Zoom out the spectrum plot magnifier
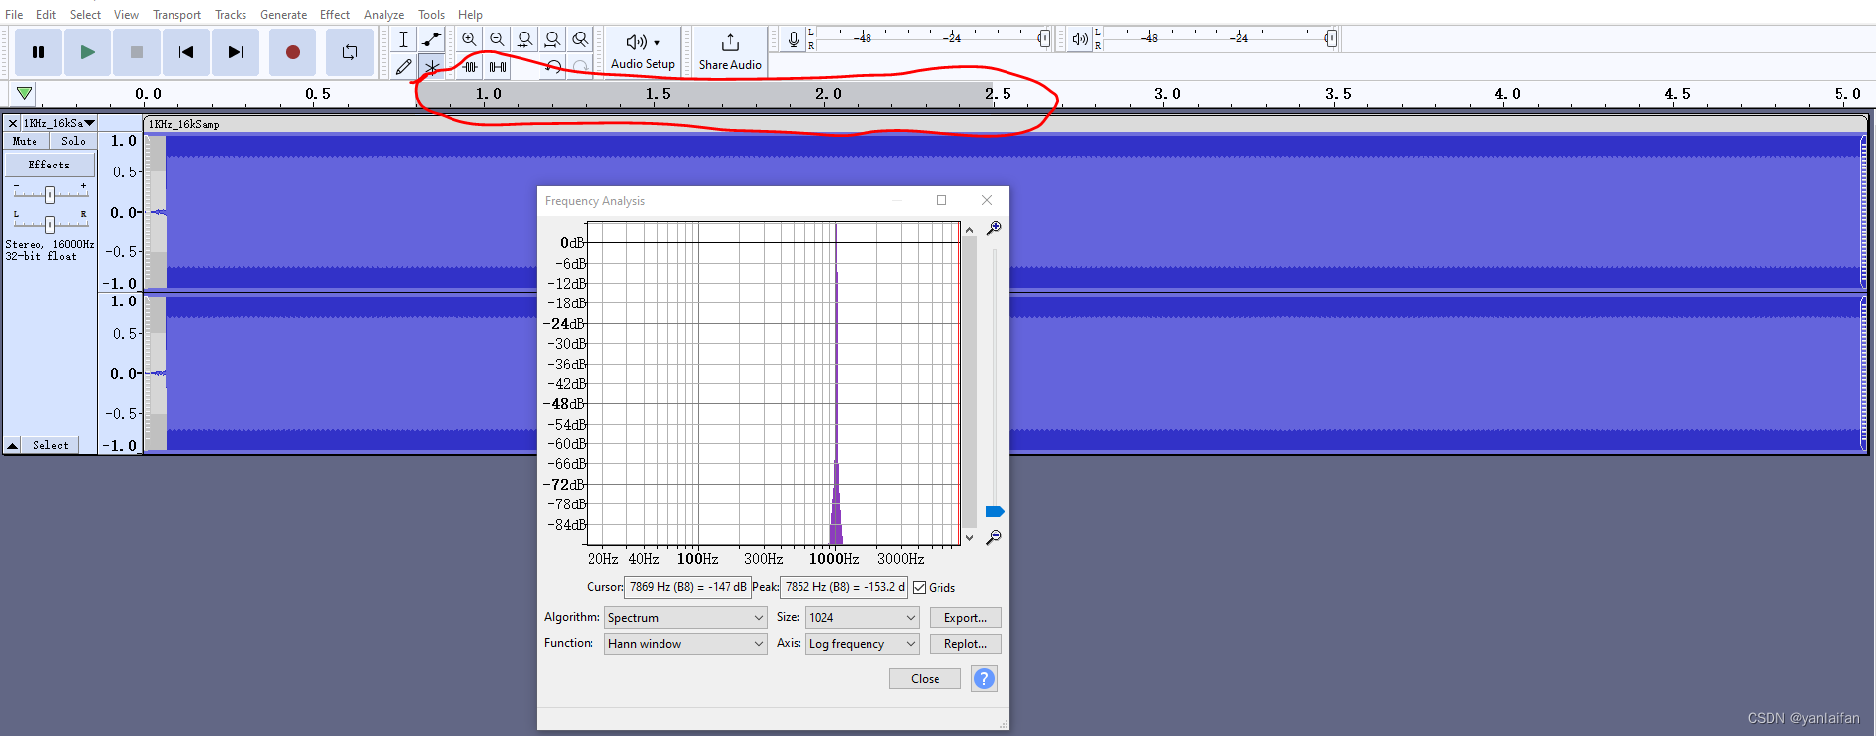Image resolution: width=1876 pixels, height=736 pixels. click(994, 537)
